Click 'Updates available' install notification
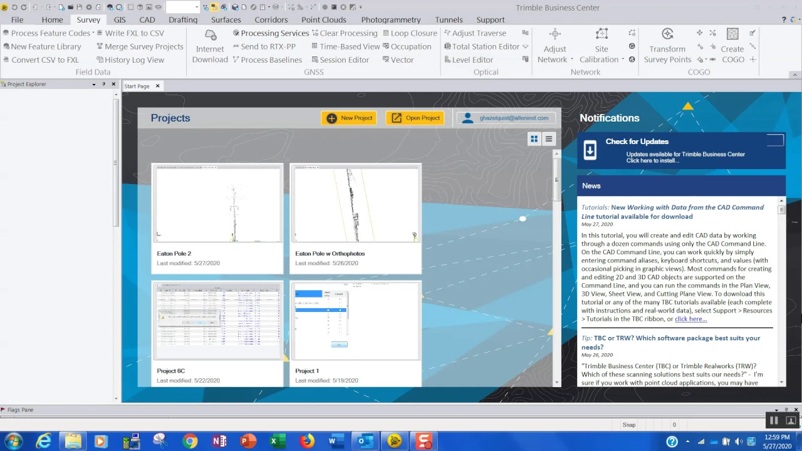Screen dimensions: 802x451 685,157
